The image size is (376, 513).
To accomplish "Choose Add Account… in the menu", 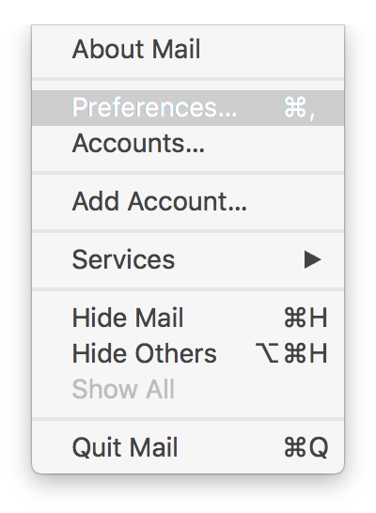I will [x=188, y=201].
